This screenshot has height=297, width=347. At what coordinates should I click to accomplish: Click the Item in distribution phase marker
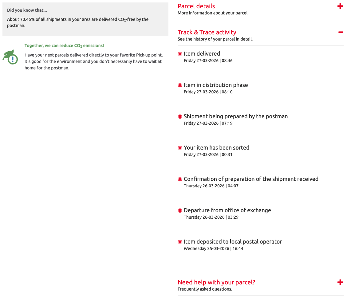click(x=180, y=85)
